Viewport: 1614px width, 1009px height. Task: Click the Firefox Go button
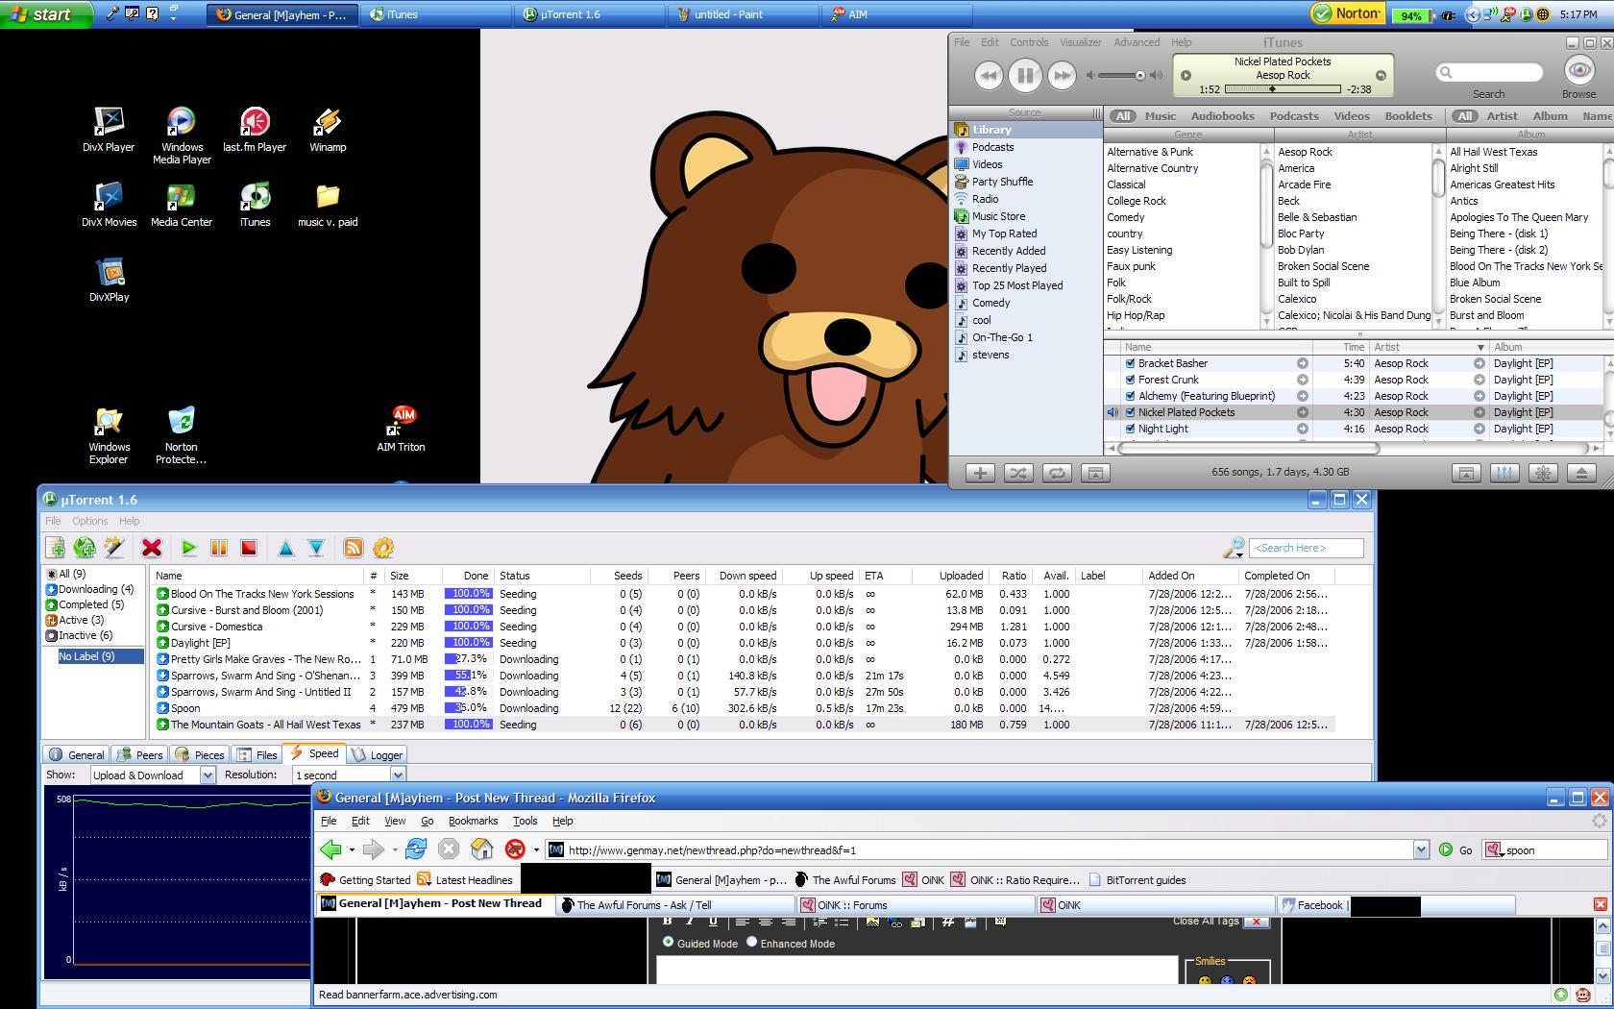(x=1455, y=849)
